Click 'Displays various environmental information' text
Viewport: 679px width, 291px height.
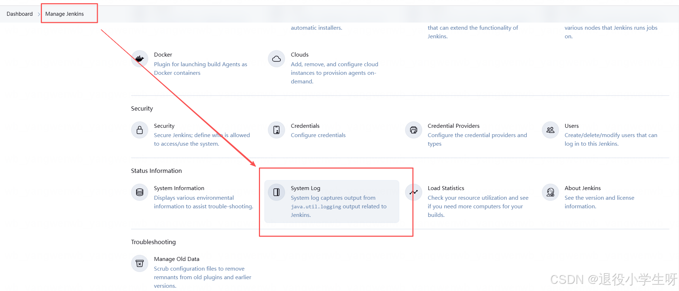pyautogui.click(x=203, y=202)
